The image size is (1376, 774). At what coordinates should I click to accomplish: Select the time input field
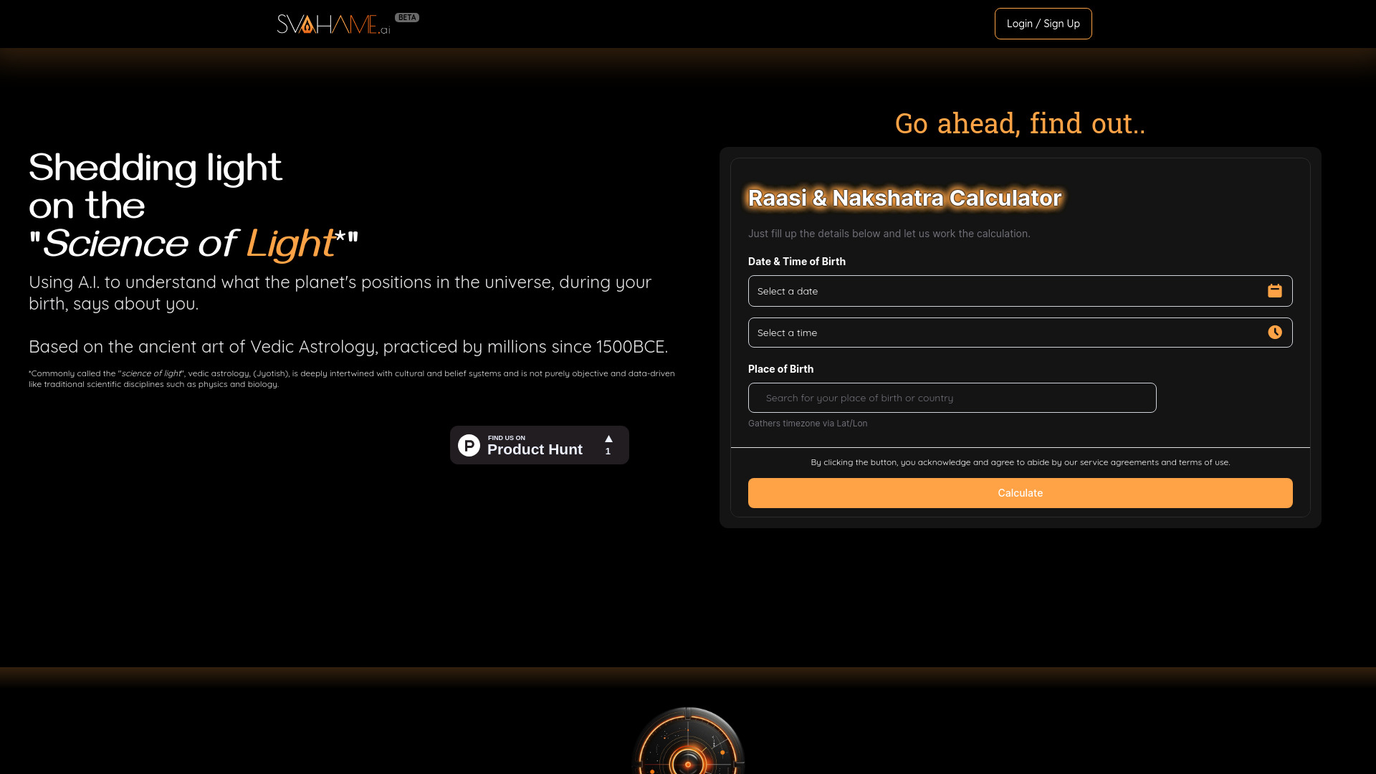click(x=1021, y=332)
